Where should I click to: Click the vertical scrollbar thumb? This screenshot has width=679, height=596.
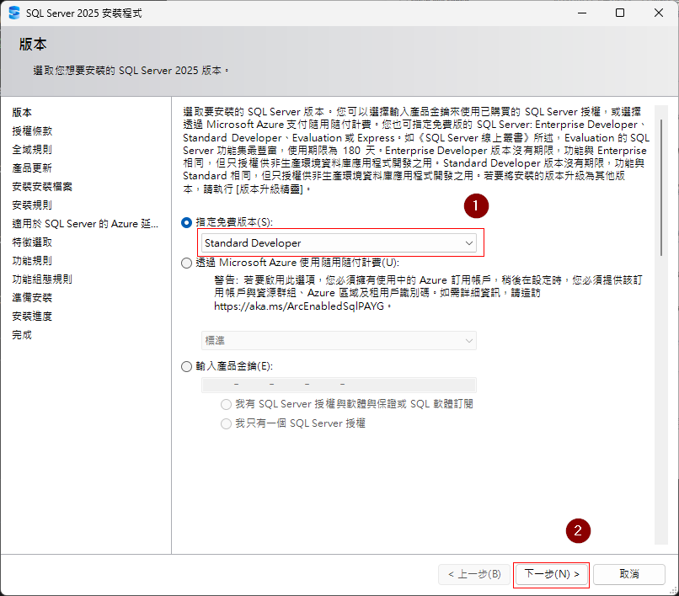[x=661, y=188]
